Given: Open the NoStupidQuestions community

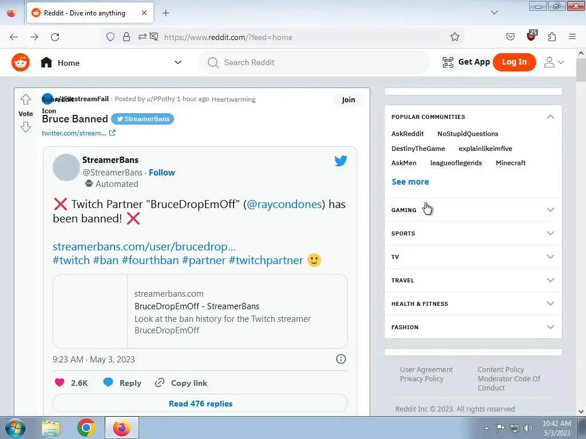Looking at the screenshot, I should pos(468,134).
